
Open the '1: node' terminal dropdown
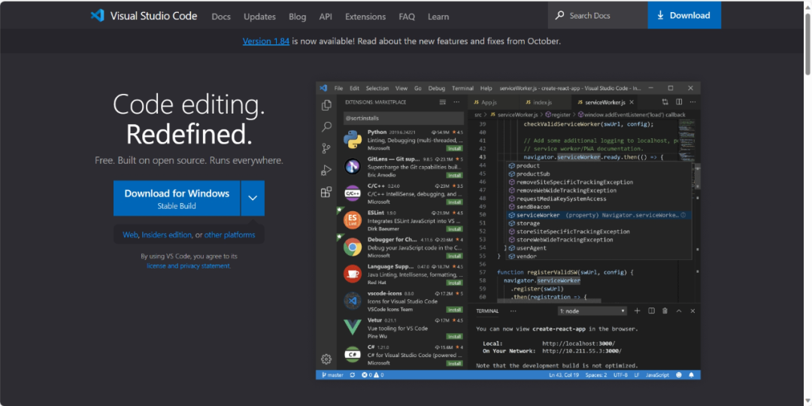pyautogui.click(x=592, y=311)
